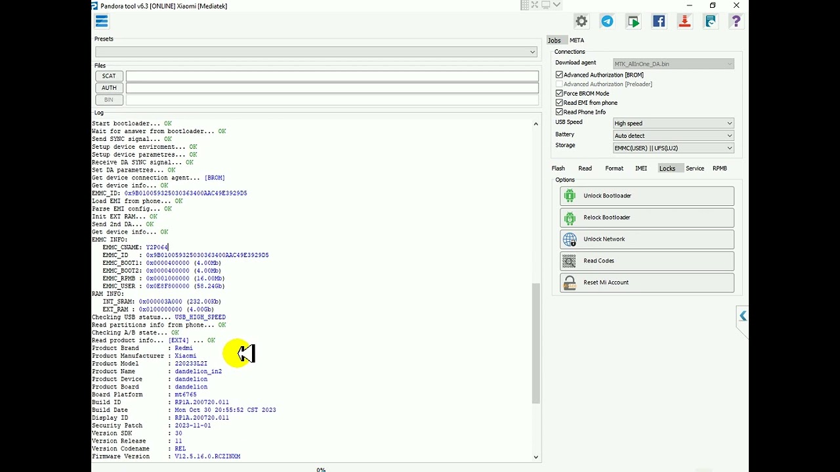This screenshot has width=840, height=472.
Task: Click the Board Platform value mt6765
Action: point(185,395)
